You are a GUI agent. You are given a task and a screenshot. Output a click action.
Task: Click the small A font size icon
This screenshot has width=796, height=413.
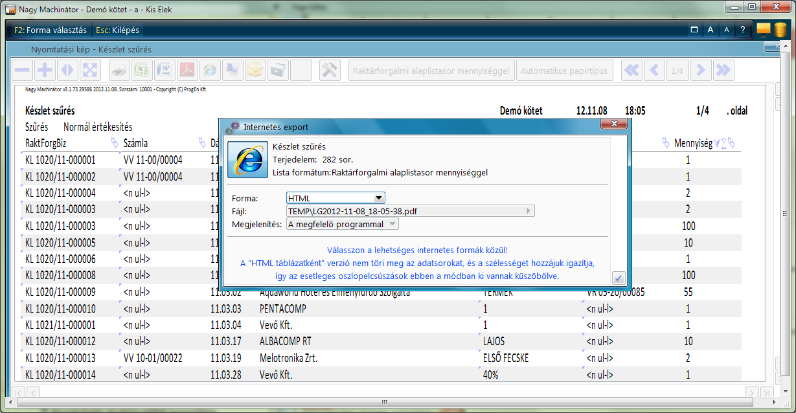727,30
